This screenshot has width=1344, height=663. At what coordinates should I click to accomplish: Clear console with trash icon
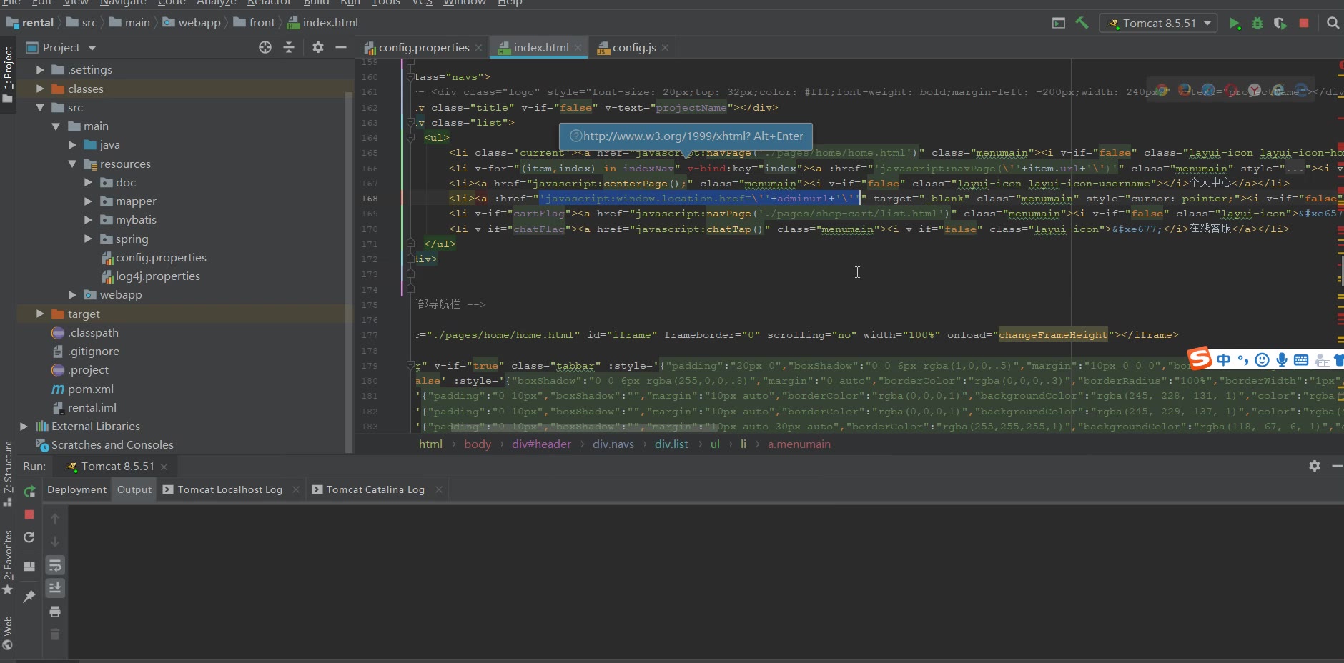pyautogui.click(x=55, y=634)
